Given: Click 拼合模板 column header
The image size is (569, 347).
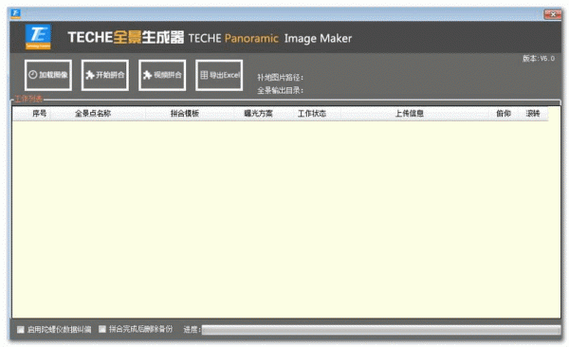Looking at the screenshot, I should [185, 114].
